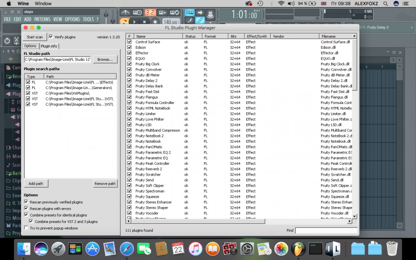Sort plugin list by Effect/Synth column

pos(258,36)
